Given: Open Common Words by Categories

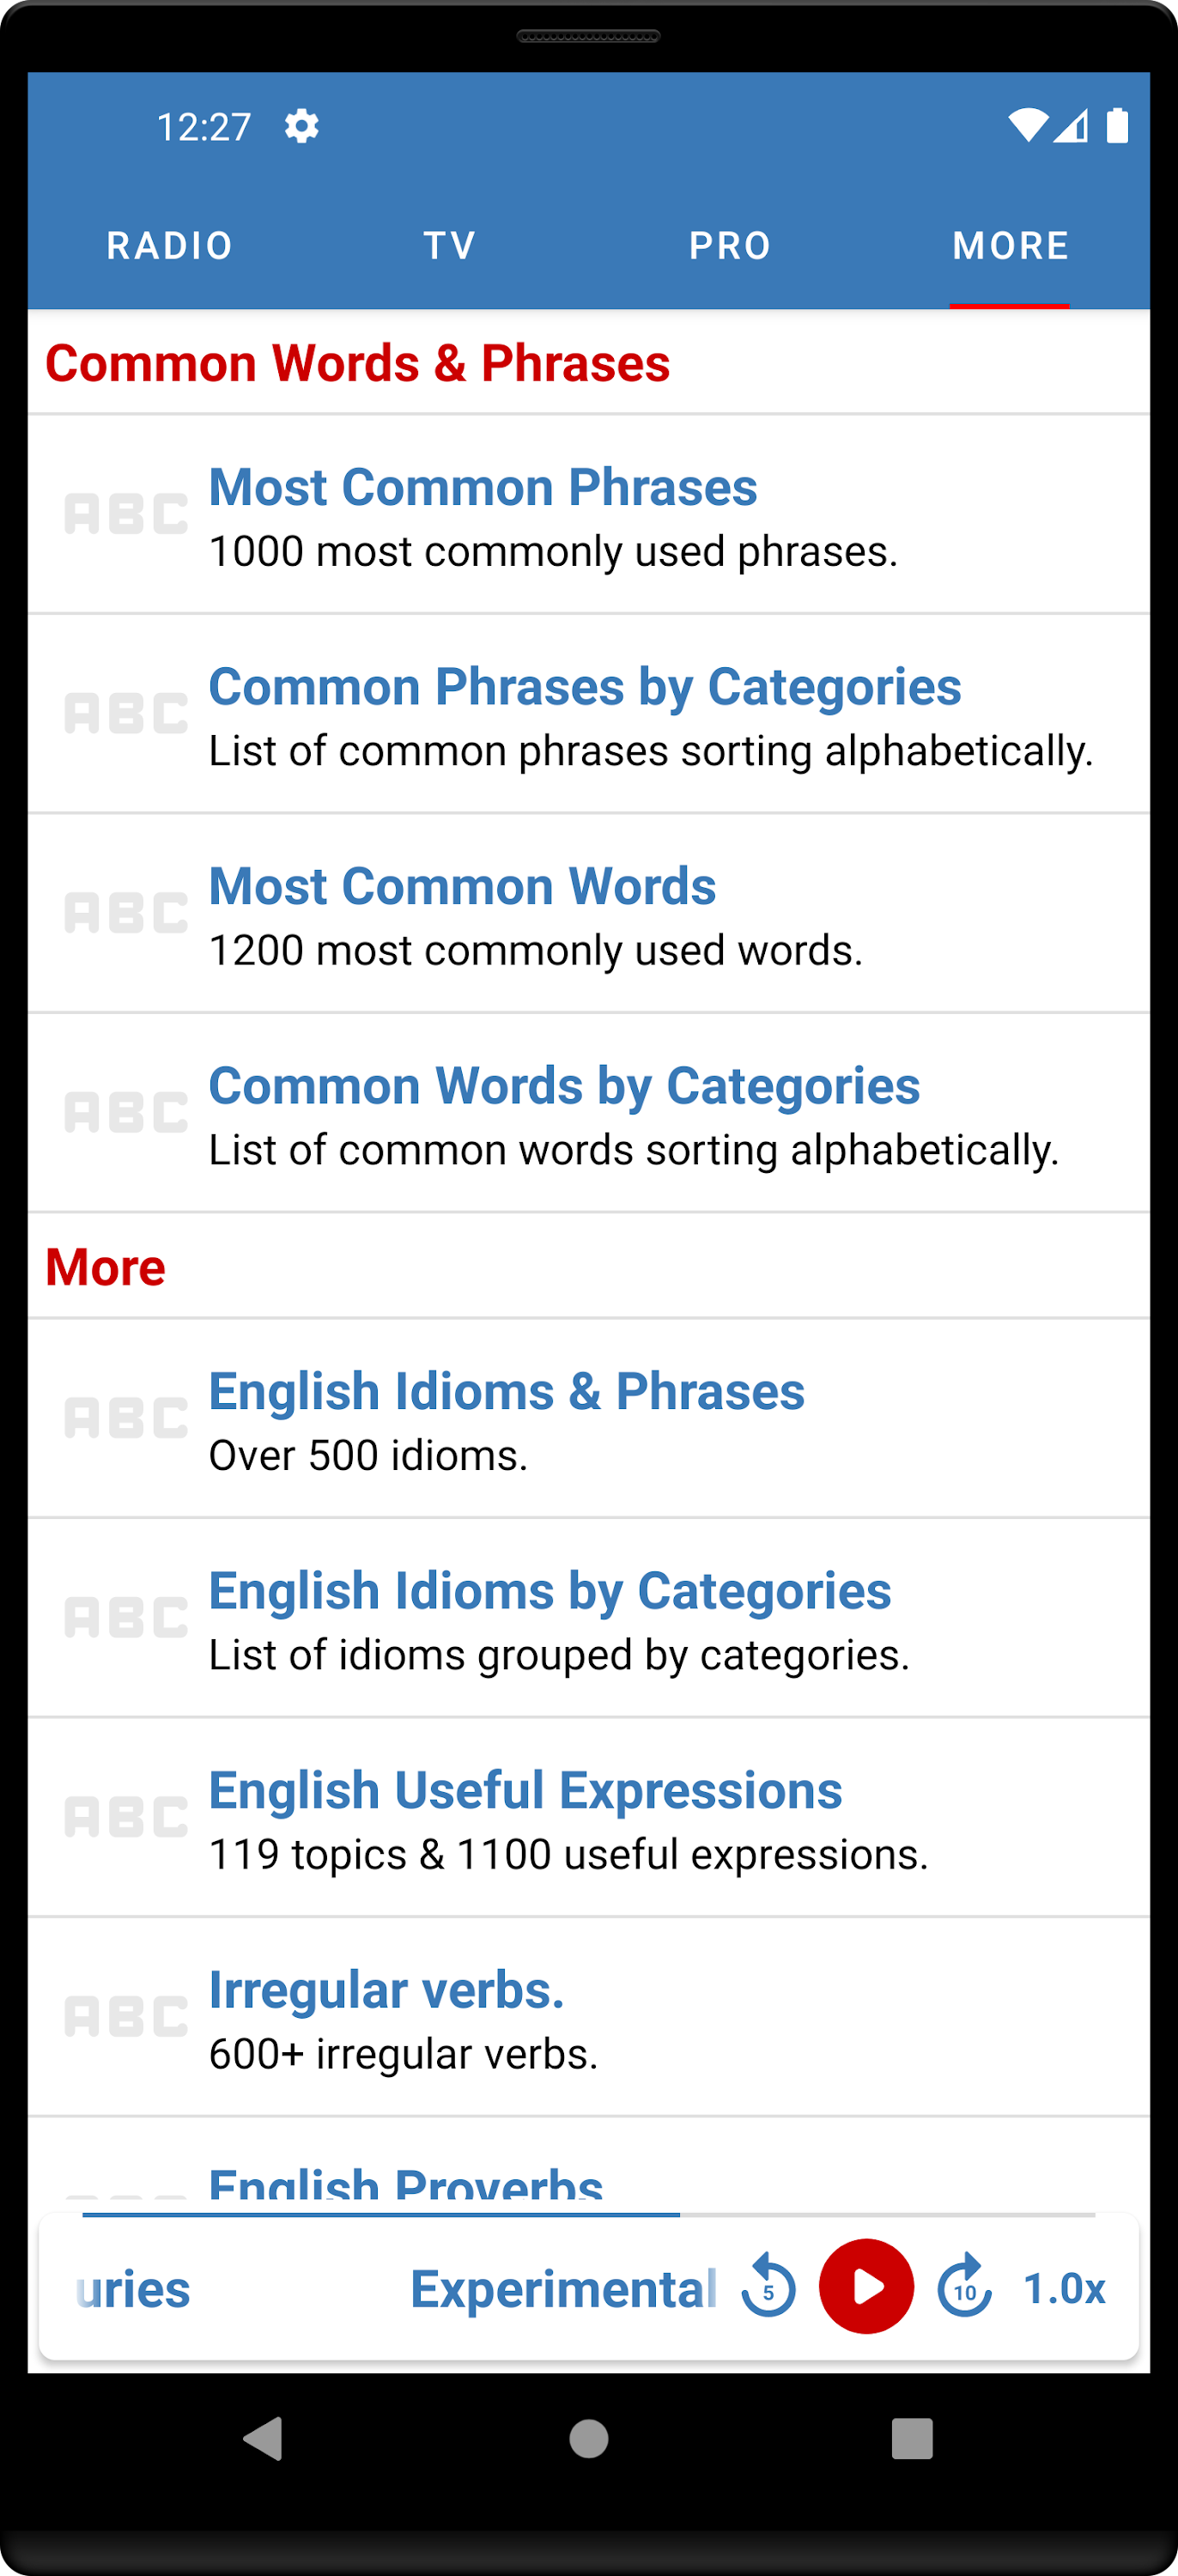Looking at the screenshot, I should (x=564, y=1085).
